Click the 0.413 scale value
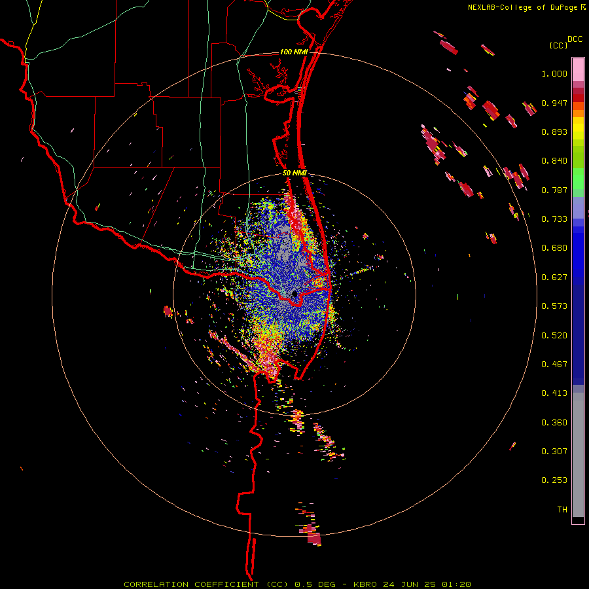Image resolution: width=589 pixels, height=589 pixels. 554,393
